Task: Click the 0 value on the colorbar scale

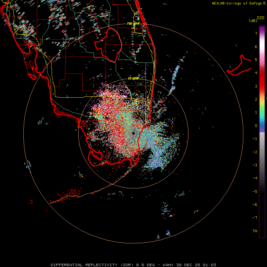Action: (x=256, y=126)
